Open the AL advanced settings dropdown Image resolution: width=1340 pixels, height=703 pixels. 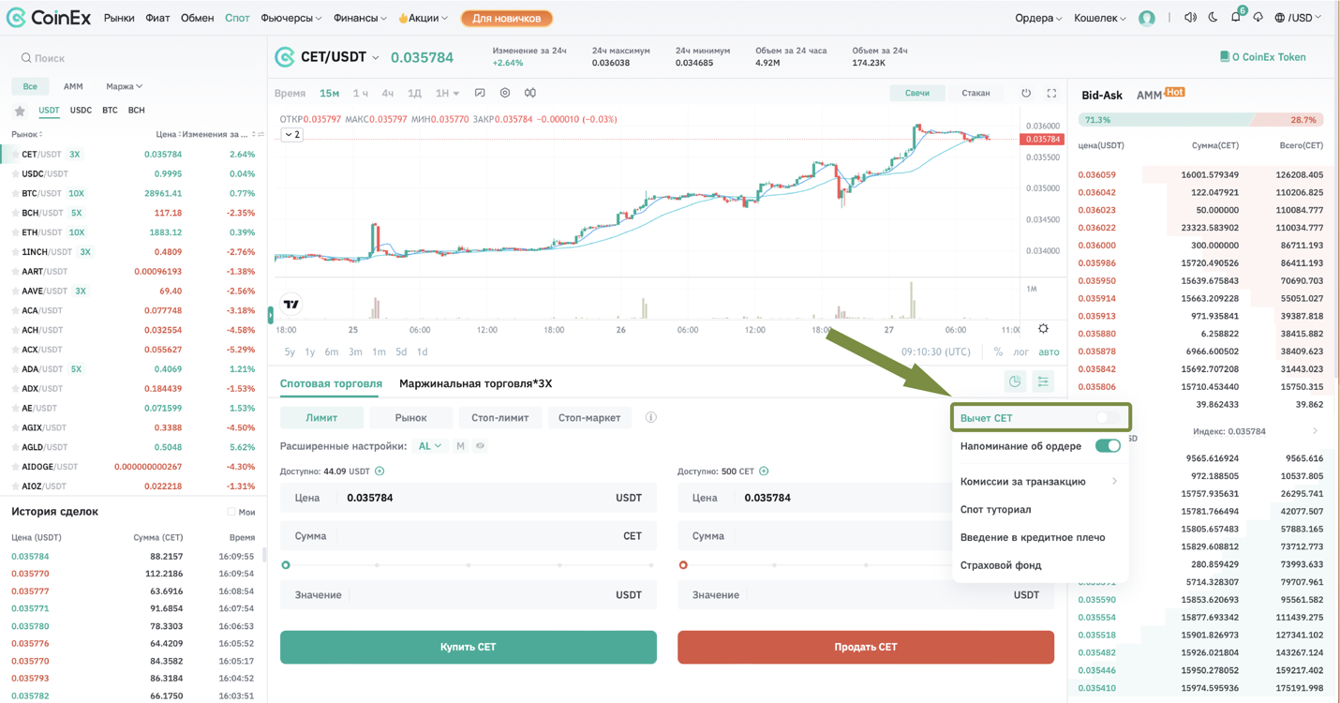[x=429, y=446]
